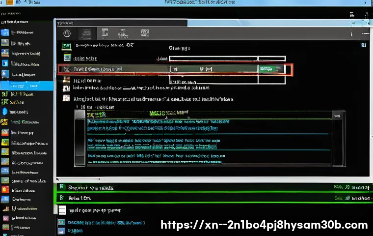
Task: Toggle the checkbox on the upper green row
Action: click(x=61, y=187)
